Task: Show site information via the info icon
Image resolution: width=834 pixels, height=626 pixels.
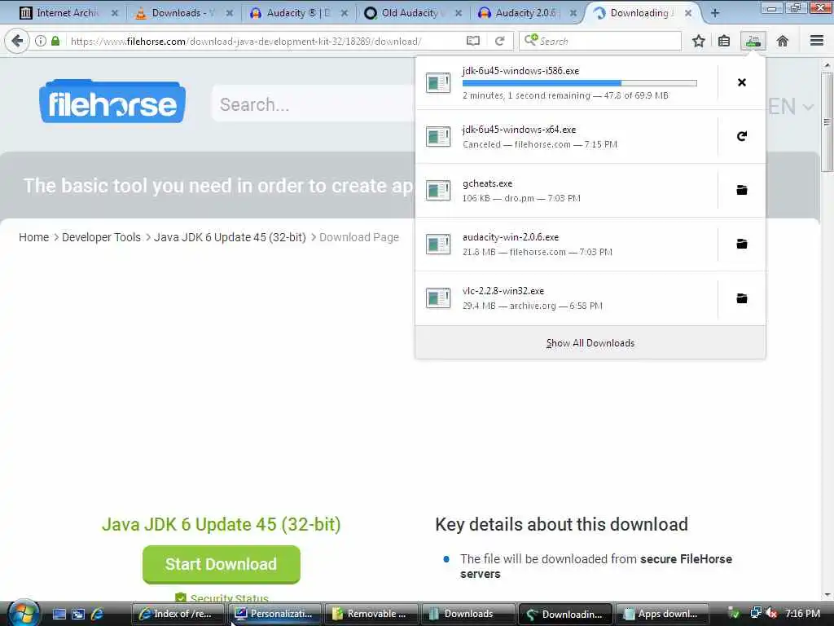Action: tap(41, 41)
